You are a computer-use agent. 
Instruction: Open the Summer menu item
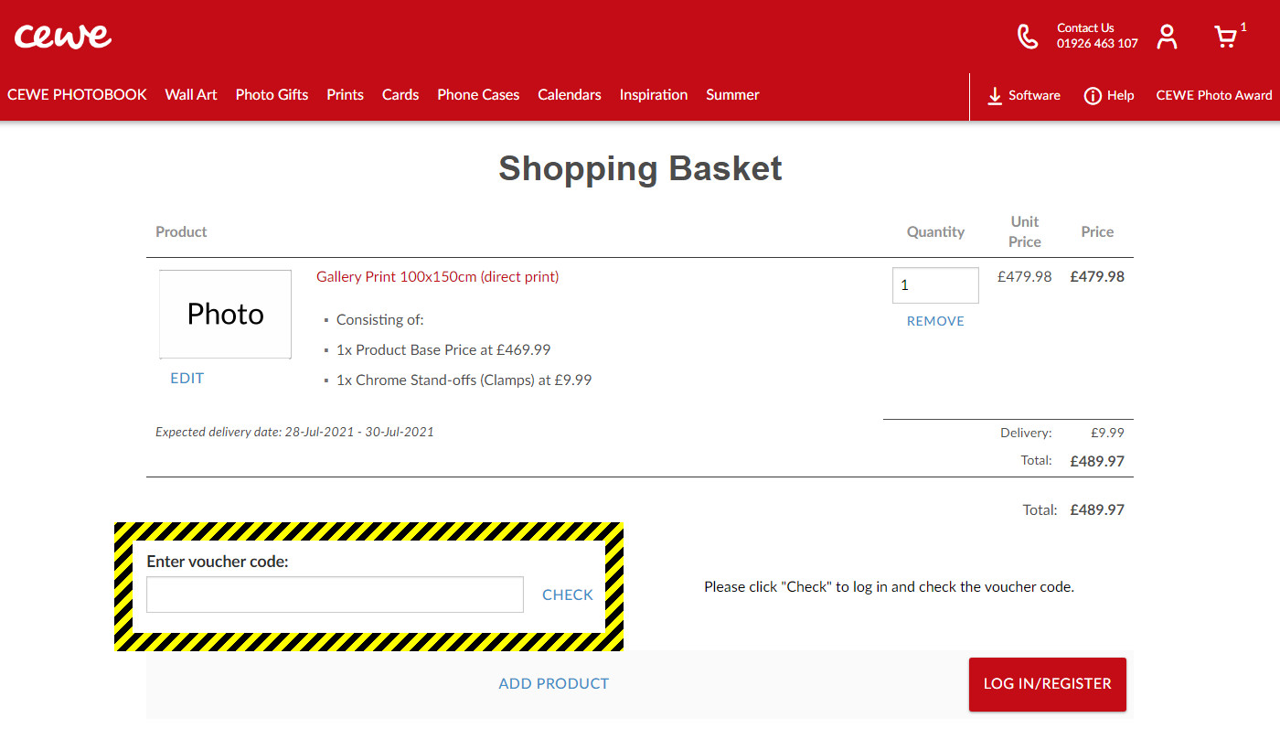[732, 94]
